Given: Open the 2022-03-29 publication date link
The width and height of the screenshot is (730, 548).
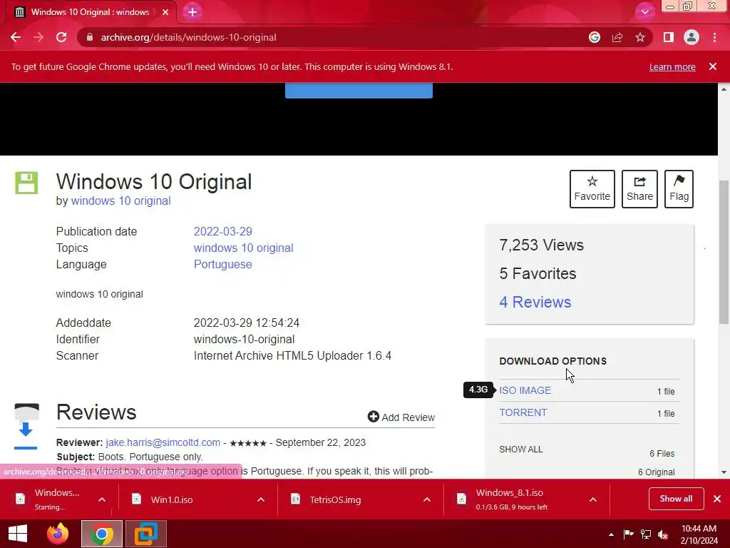Looking at the screenshot, I should (222, 232).
